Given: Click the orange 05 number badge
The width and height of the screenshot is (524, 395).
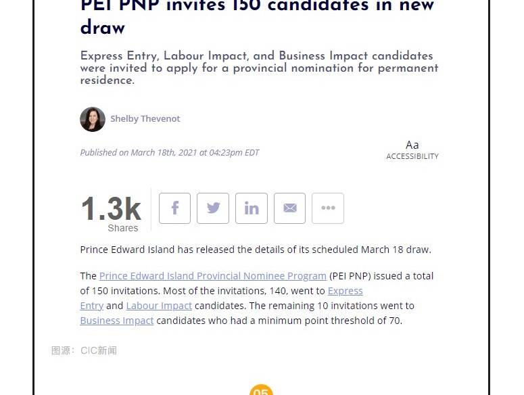Looking at the screenshot, I should (261, 390).
